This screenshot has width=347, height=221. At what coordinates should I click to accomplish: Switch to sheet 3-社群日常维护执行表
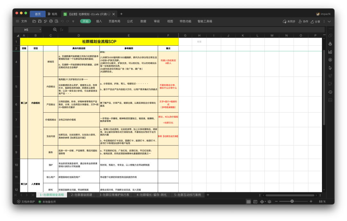coord(114,195)
